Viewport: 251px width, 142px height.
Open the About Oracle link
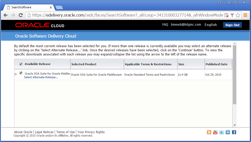click(23, 132)
